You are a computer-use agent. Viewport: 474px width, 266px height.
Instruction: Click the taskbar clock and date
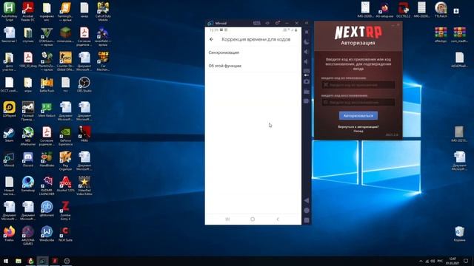[x=453, y=261]
